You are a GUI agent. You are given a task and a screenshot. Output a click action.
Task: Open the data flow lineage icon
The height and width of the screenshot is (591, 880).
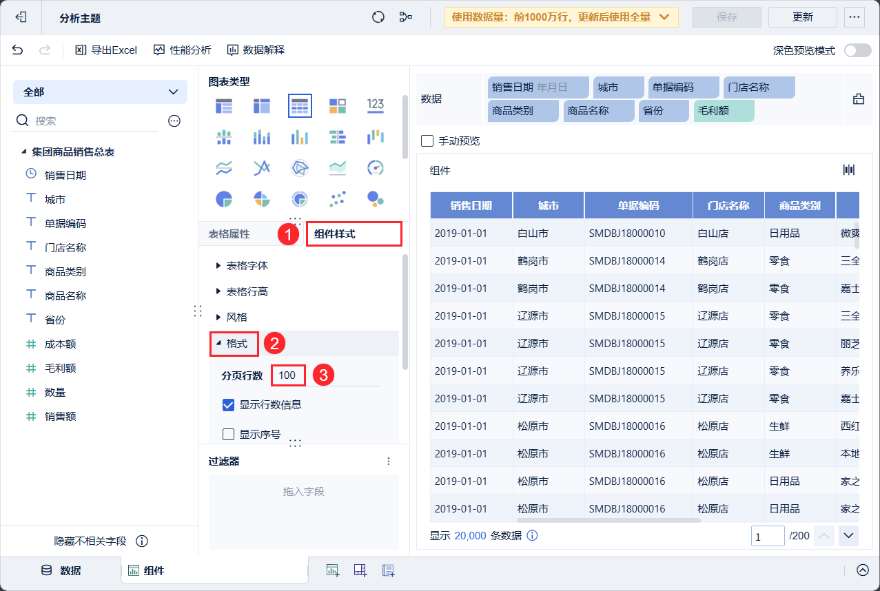point(406,17)
